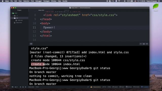This screenshot has width=162, height=91.
Task: Open style.css in the project tree
Action: click(x=20, y=20)
